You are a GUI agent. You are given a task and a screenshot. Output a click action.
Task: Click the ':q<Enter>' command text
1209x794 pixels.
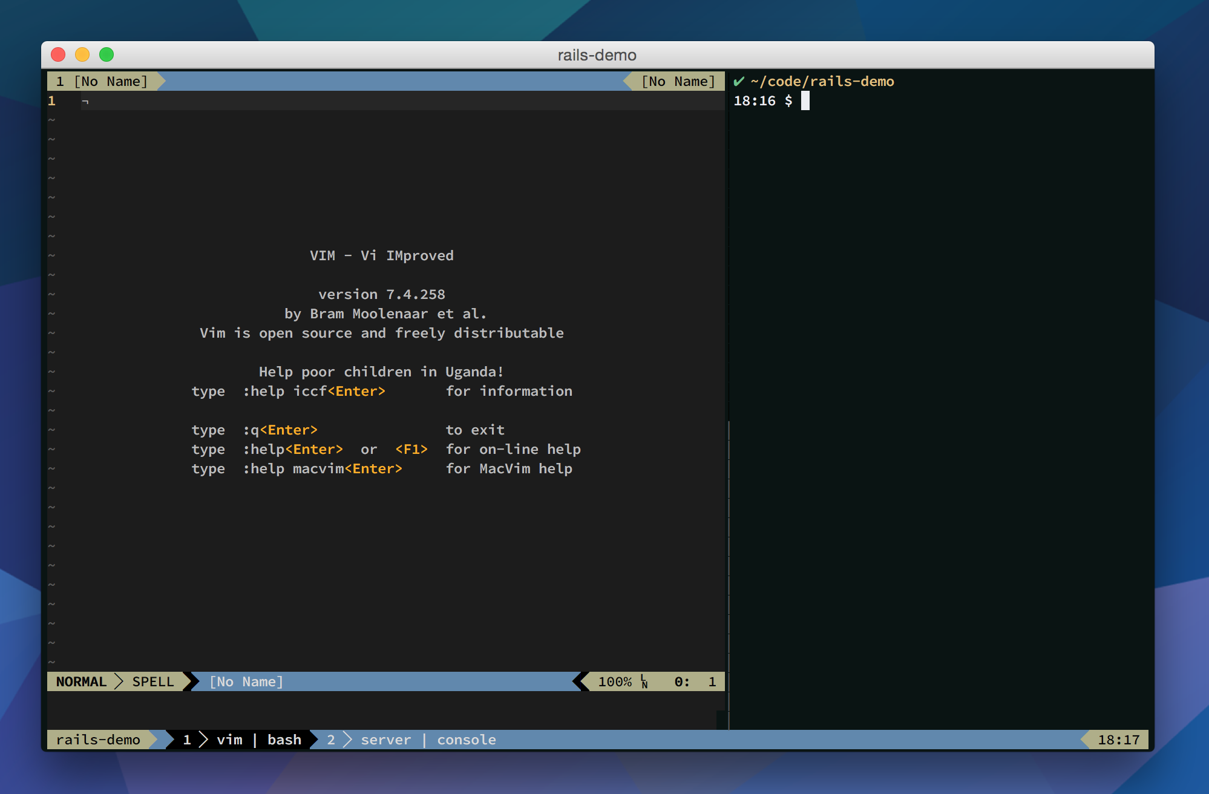[x=280, y=430]
